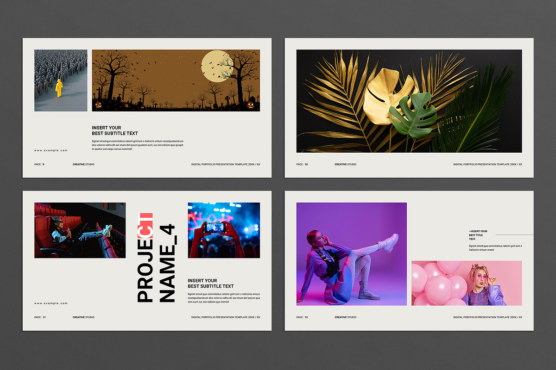Screen dimensions: 556x370
Task: Click the body paragraph on the page 12 slide
Action: 496,247
